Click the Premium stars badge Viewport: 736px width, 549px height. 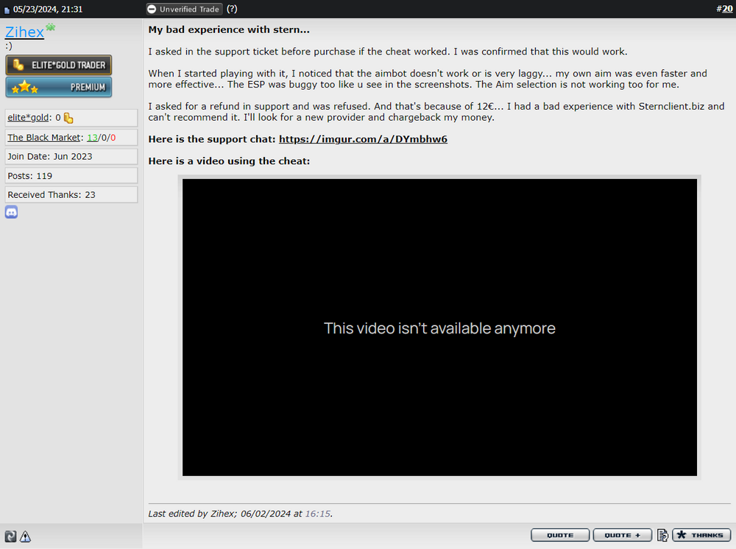click(59, 88)
